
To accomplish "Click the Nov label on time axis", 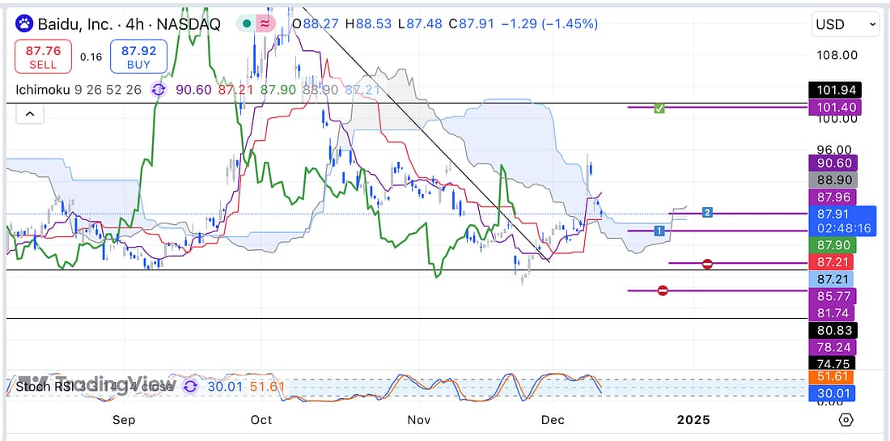I will (418, 420).
